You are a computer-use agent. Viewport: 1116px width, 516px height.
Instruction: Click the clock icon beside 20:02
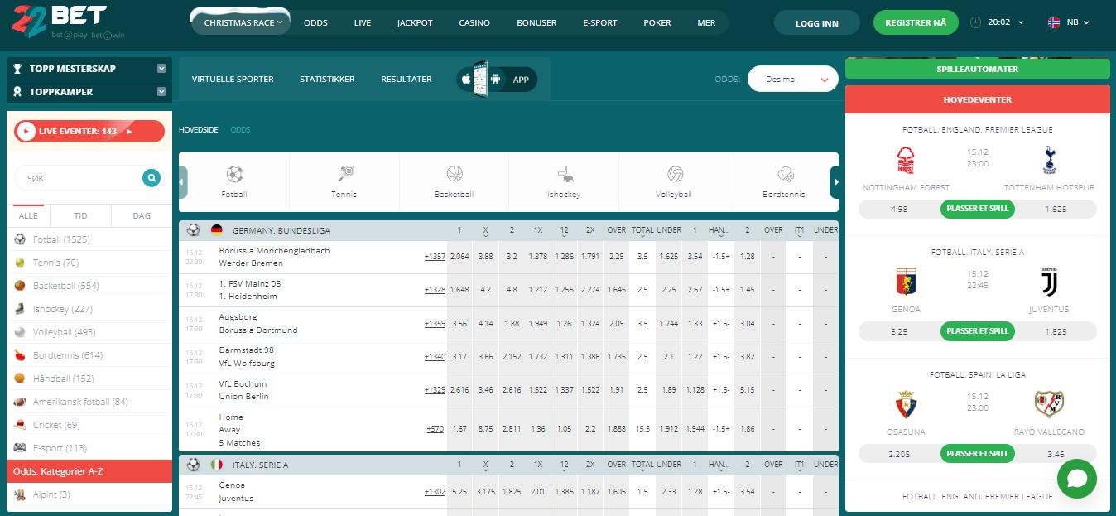[975, 22]
